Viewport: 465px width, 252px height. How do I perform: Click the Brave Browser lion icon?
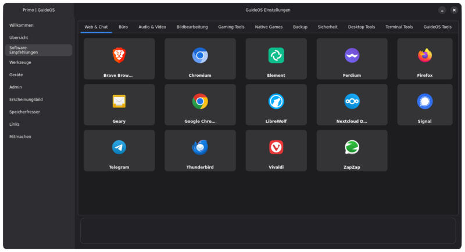(x=119, y=55)
